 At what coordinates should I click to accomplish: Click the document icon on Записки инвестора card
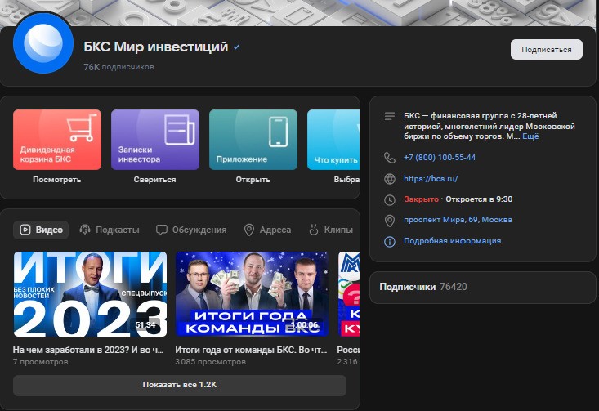pyautogui.click(x=180, y=130)
